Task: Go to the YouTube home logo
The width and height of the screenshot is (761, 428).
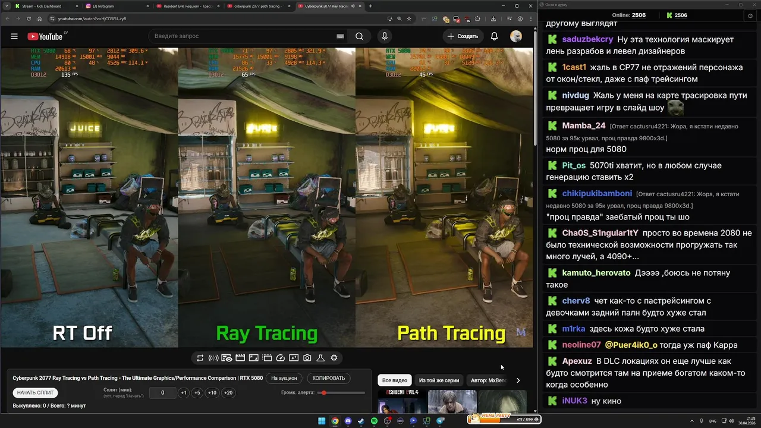Action: tap(45, 36)
